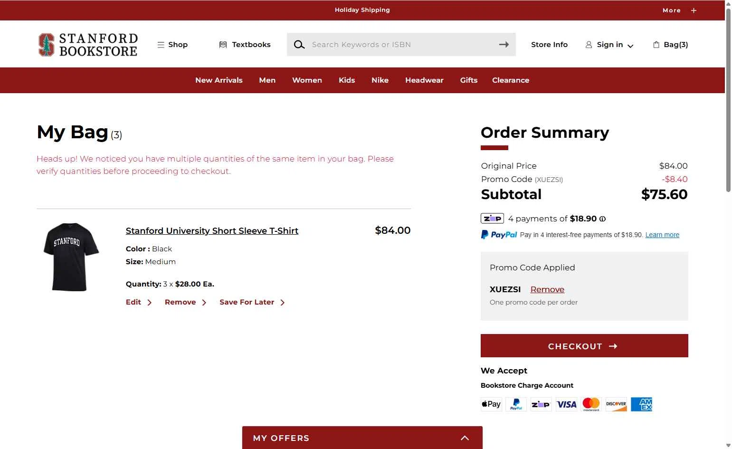Click the Mastercard icon

click(x=591, y=404)
